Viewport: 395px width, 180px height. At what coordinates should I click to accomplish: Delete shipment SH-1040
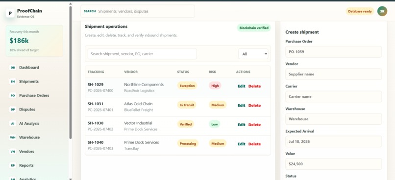point(254,144)
